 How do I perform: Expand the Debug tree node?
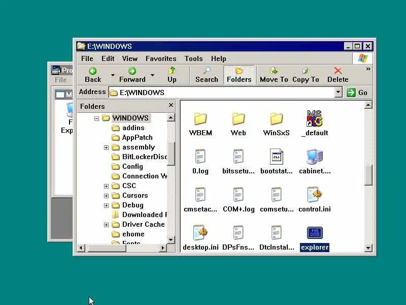click(x=106, y=205)
